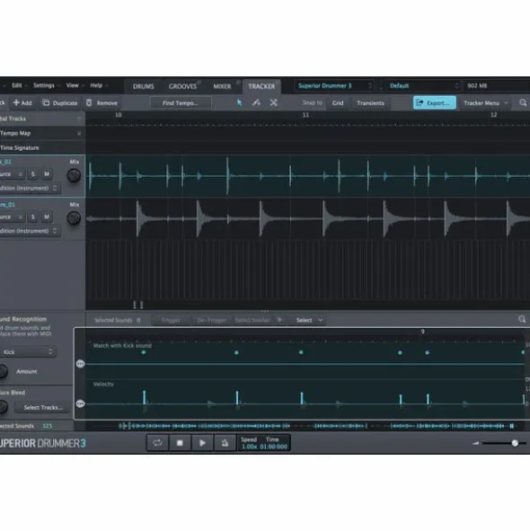Screen dimensions: 530x531
Task: Open second track's instrument dropdown
Action: (30, 231)
